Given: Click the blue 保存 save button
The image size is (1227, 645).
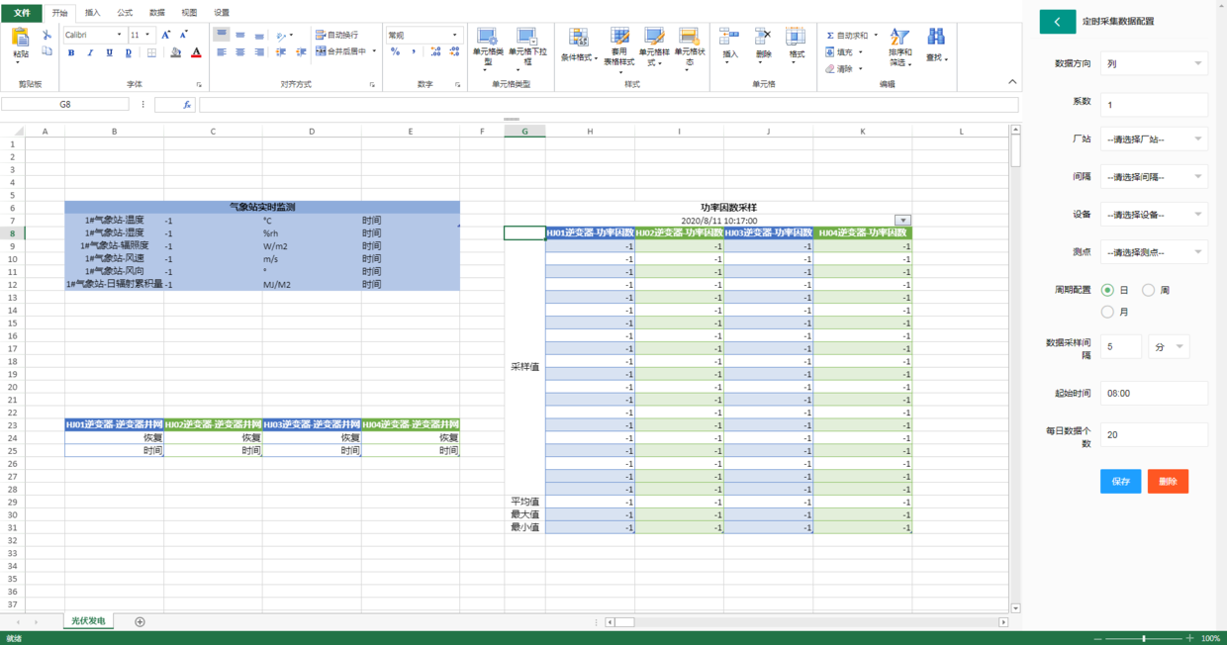Looking at the screenshot, I should point(1120,482).
